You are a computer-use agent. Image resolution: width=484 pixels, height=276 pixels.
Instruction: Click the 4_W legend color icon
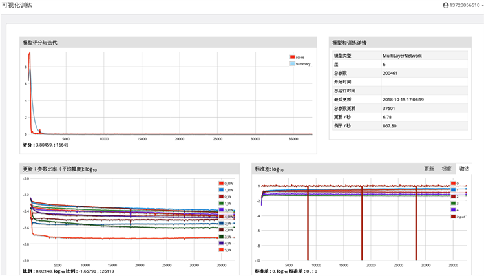pyautogui.click(x=221, y=243)
